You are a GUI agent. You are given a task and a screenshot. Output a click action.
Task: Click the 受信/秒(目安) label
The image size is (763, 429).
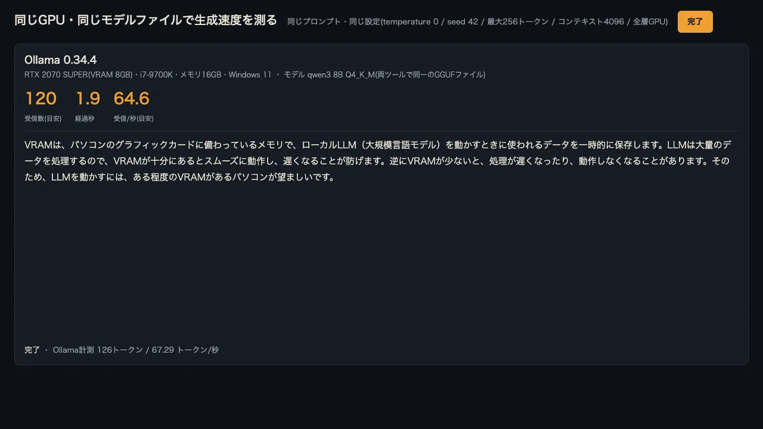(134, 119)
